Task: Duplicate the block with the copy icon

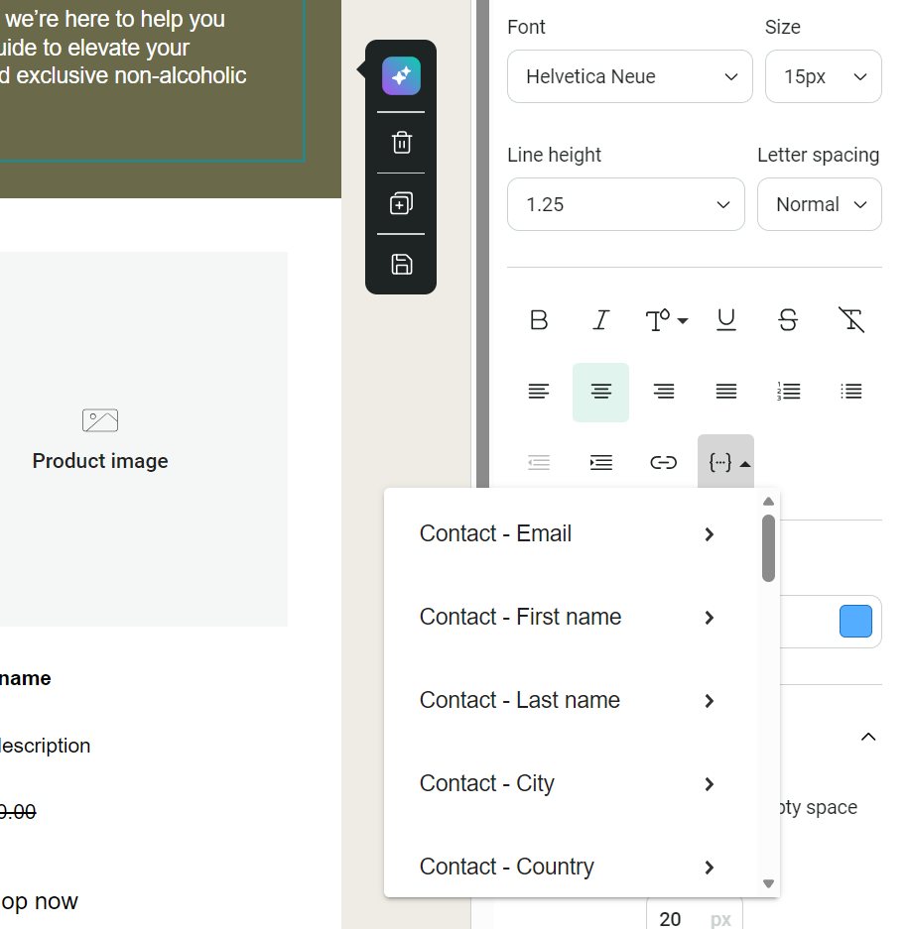Action: coord(400,203)
